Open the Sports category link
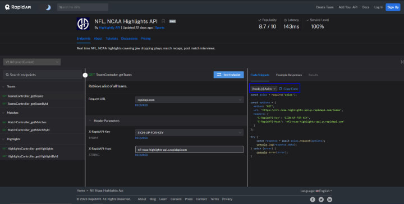Image resolution: width=404 pixels, height=204 pixels. point(160,27)
